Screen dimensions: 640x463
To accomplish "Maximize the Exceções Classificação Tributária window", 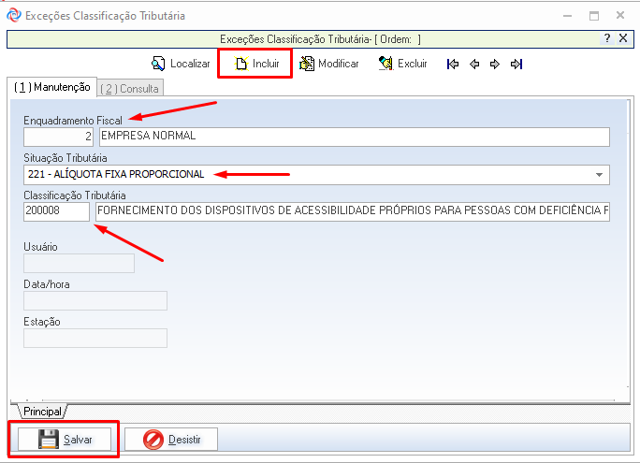I will click(593, 15).
